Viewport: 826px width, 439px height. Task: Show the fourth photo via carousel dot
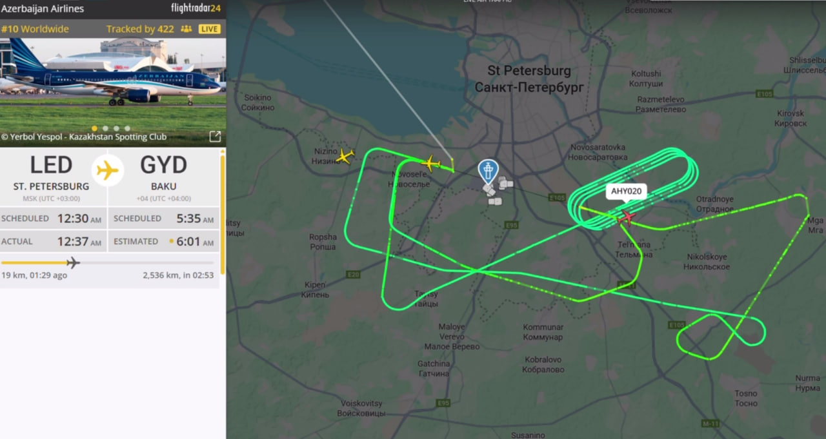[x=127, y=128]
